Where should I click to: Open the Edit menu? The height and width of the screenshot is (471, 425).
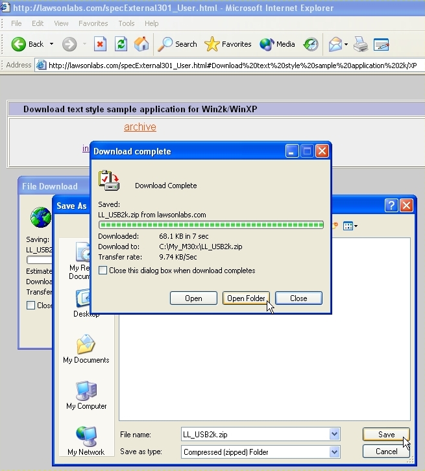pyautogui.click(x=38, y=23)
